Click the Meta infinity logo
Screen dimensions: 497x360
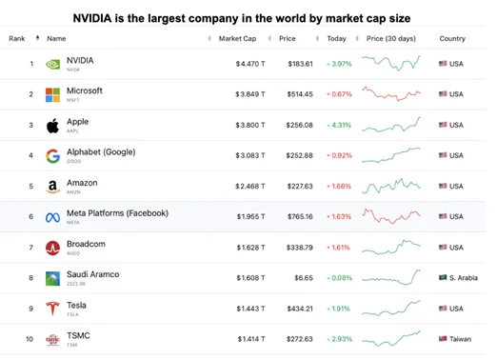(x=52, y=217)
